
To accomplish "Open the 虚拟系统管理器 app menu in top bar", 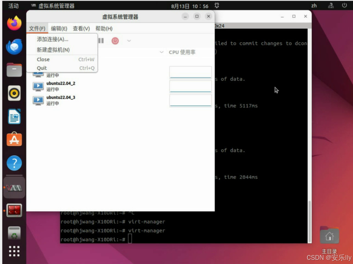I will (53, 6).
